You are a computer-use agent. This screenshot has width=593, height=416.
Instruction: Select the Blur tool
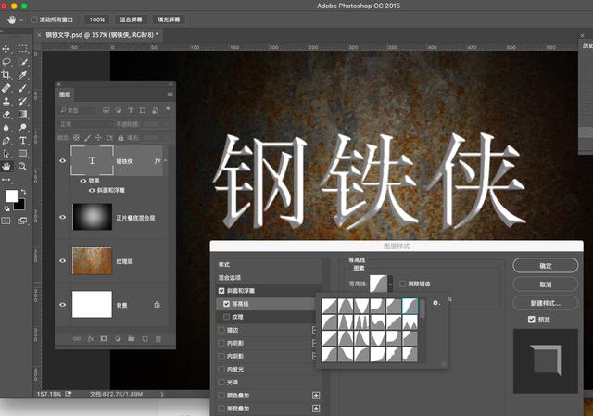6,128
